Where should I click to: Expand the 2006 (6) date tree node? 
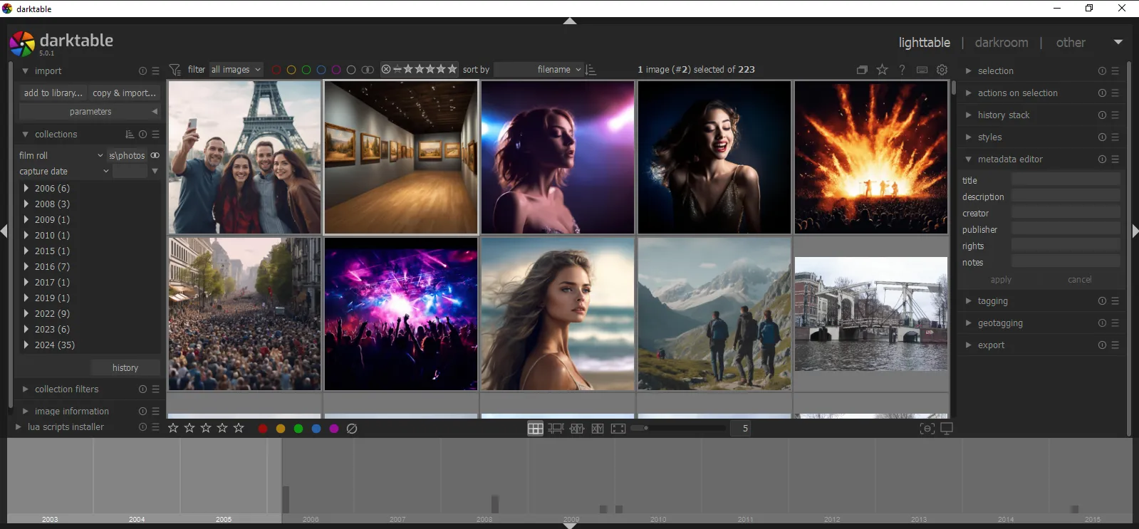click(x=26, y=189)
